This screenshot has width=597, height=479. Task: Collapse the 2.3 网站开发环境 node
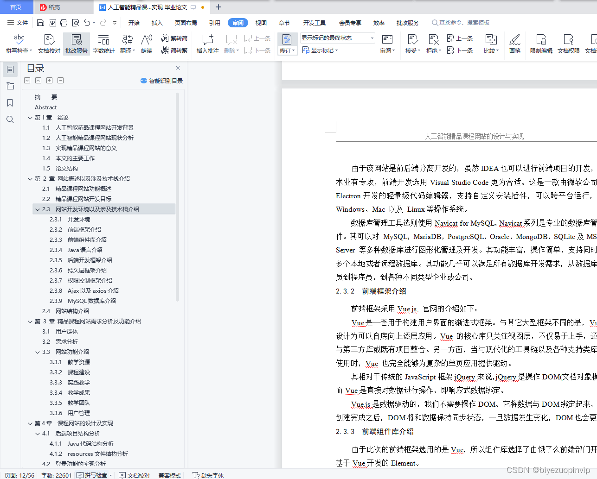click(38, 209)
